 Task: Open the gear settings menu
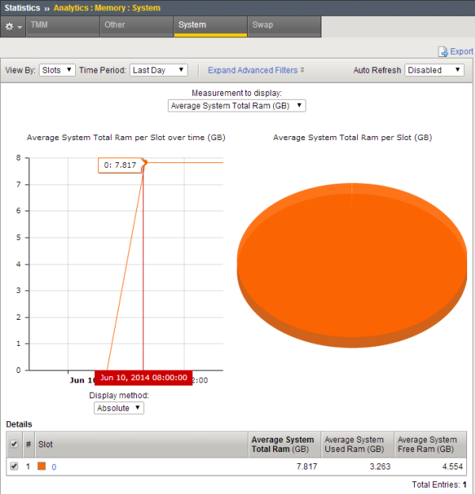(x=13, y=26)
